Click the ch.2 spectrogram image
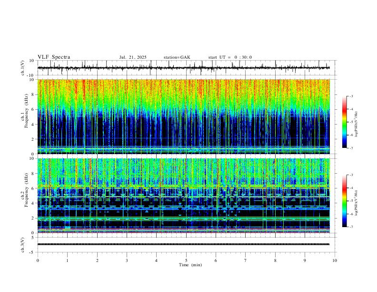The width and height of the screenshot is (377, 292). coord(183,196)
